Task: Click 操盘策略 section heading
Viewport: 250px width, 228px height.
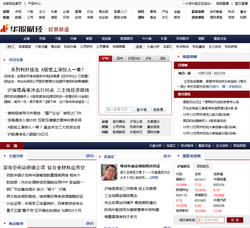Action: tap(190, 57)
